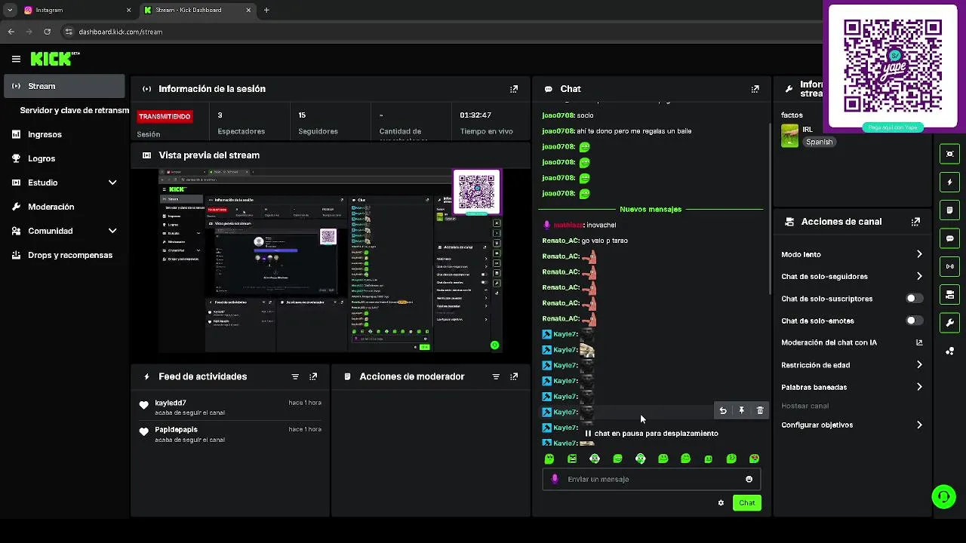Delete the hovered Kayle7 chat message
Viewport: 966px width, 543px height.
click(760, 410)
